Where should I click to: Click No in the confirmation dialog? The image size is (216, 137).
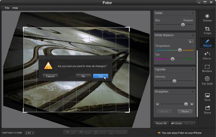83,76
